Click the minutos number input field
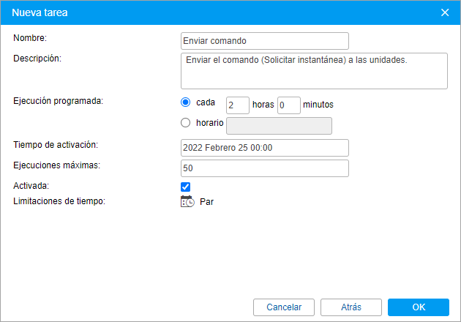Image resolution: width=461 pixels, height=322 pixels. (289, 105)
